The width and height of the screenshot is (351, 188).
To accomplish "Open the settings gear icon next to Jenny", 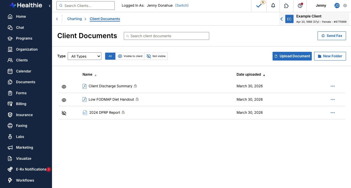I will (345, 6).
